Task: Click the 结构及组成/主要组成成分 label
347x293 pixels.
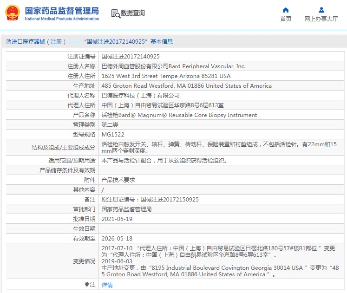Action: coord(63,148)
